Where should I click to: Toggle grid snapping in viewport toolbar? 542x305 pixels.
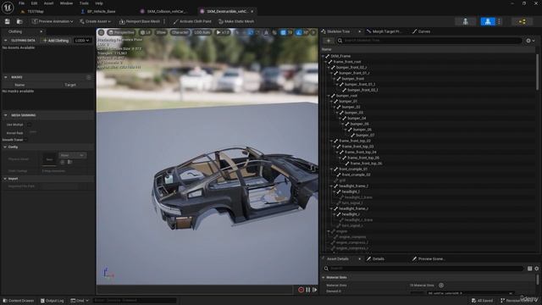tap(283, 32)
